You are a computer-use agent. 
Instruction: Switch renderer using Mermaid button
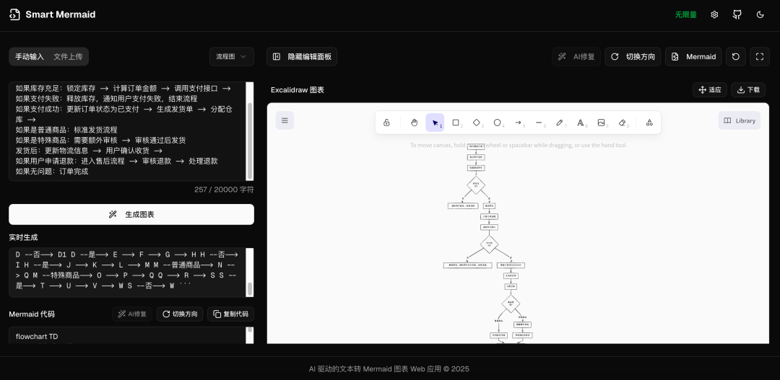click(693, 57)
